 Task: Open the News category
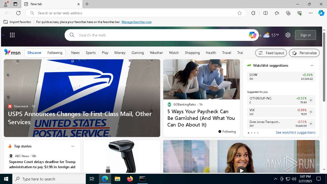75,53
